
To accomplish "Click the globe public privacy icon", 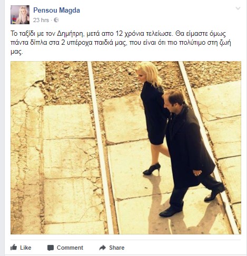I will click(x=56, y=20).
